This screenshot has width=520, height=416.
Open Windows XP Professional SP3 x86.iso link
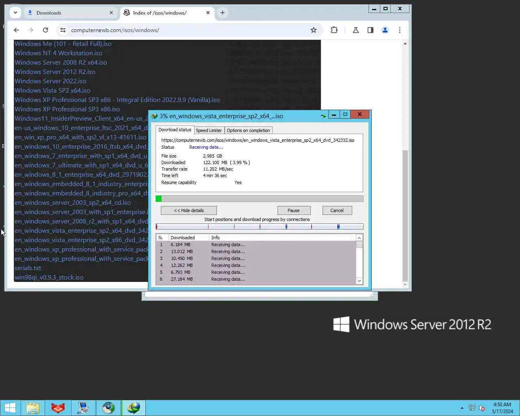[67, 109]
